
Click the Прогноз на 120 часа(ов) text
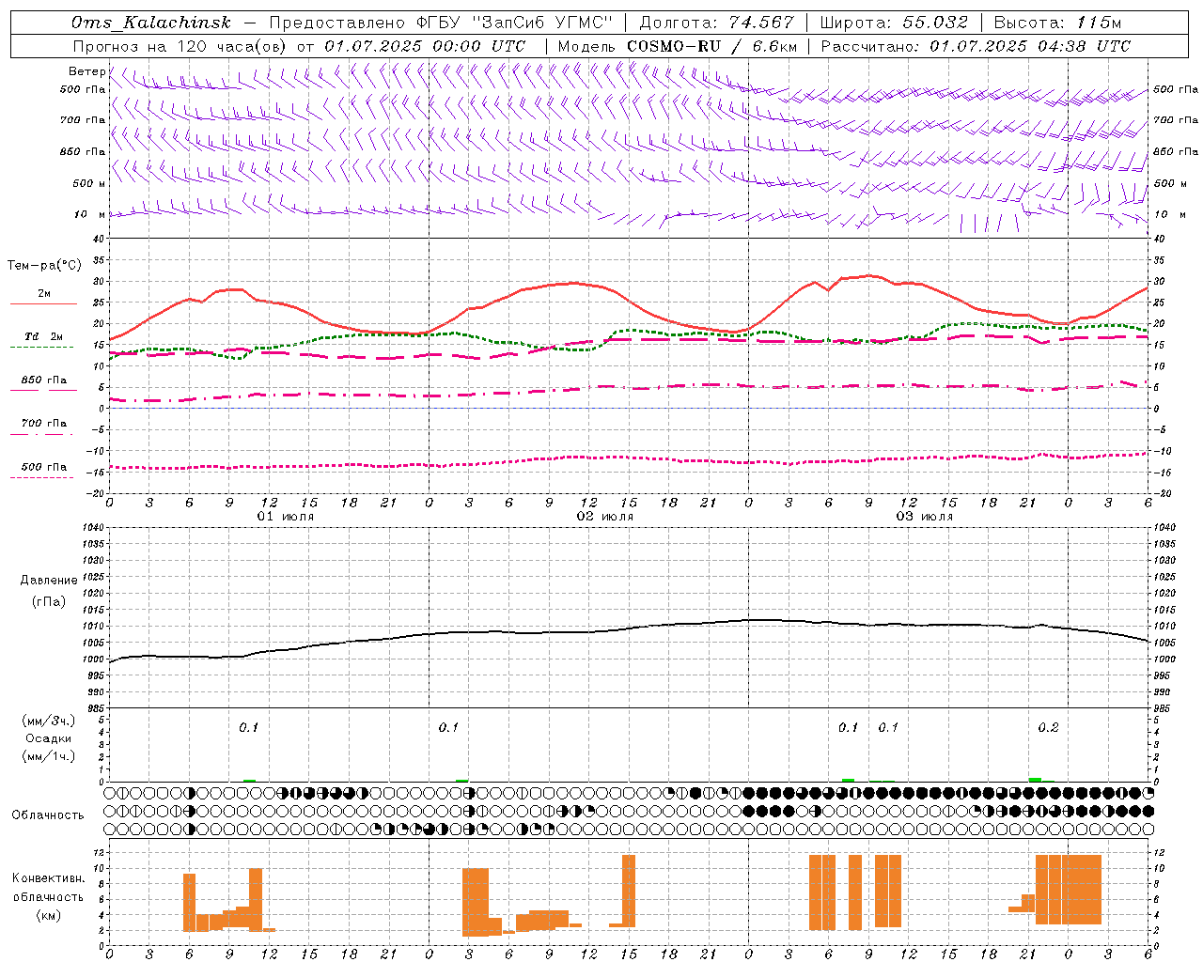pos(180,46)
